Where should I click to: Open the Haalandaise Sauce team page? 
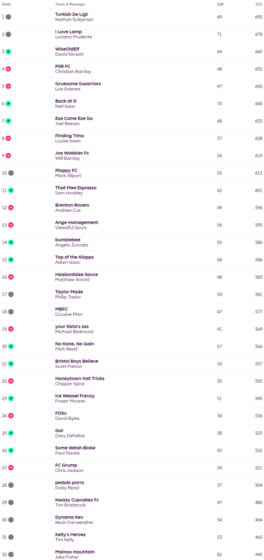77,274
